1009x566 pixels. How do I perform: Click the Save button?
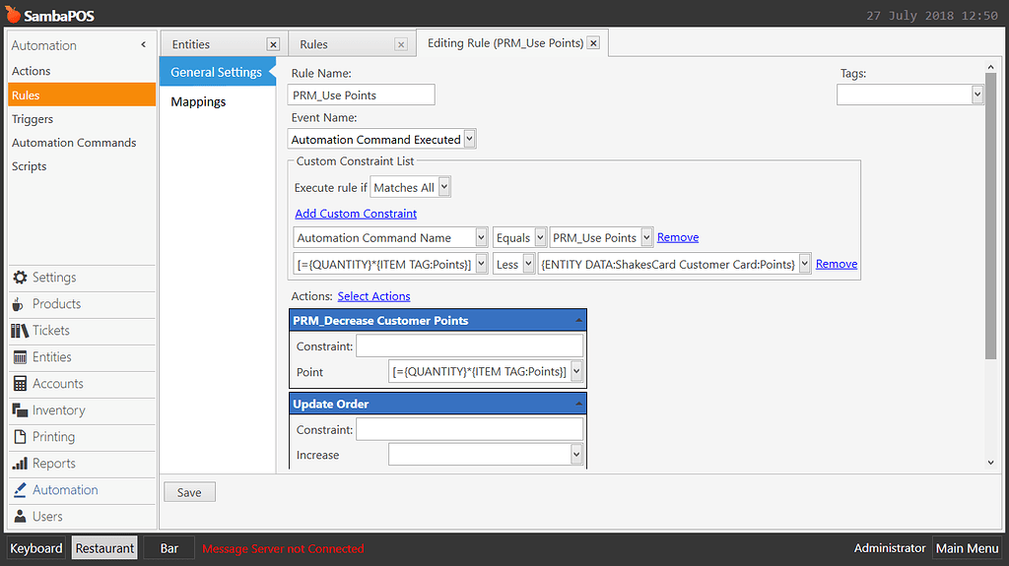[189, 492]
